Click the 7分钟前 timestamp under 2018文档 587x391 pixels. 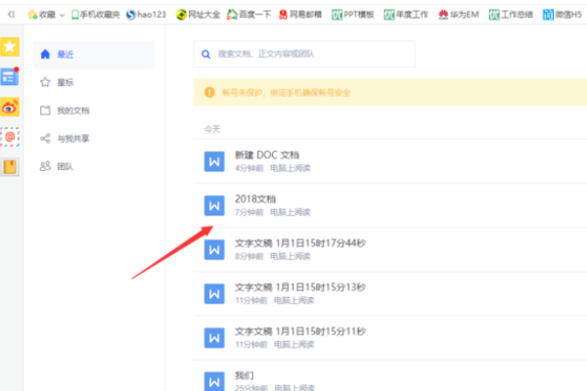(249, 212)
